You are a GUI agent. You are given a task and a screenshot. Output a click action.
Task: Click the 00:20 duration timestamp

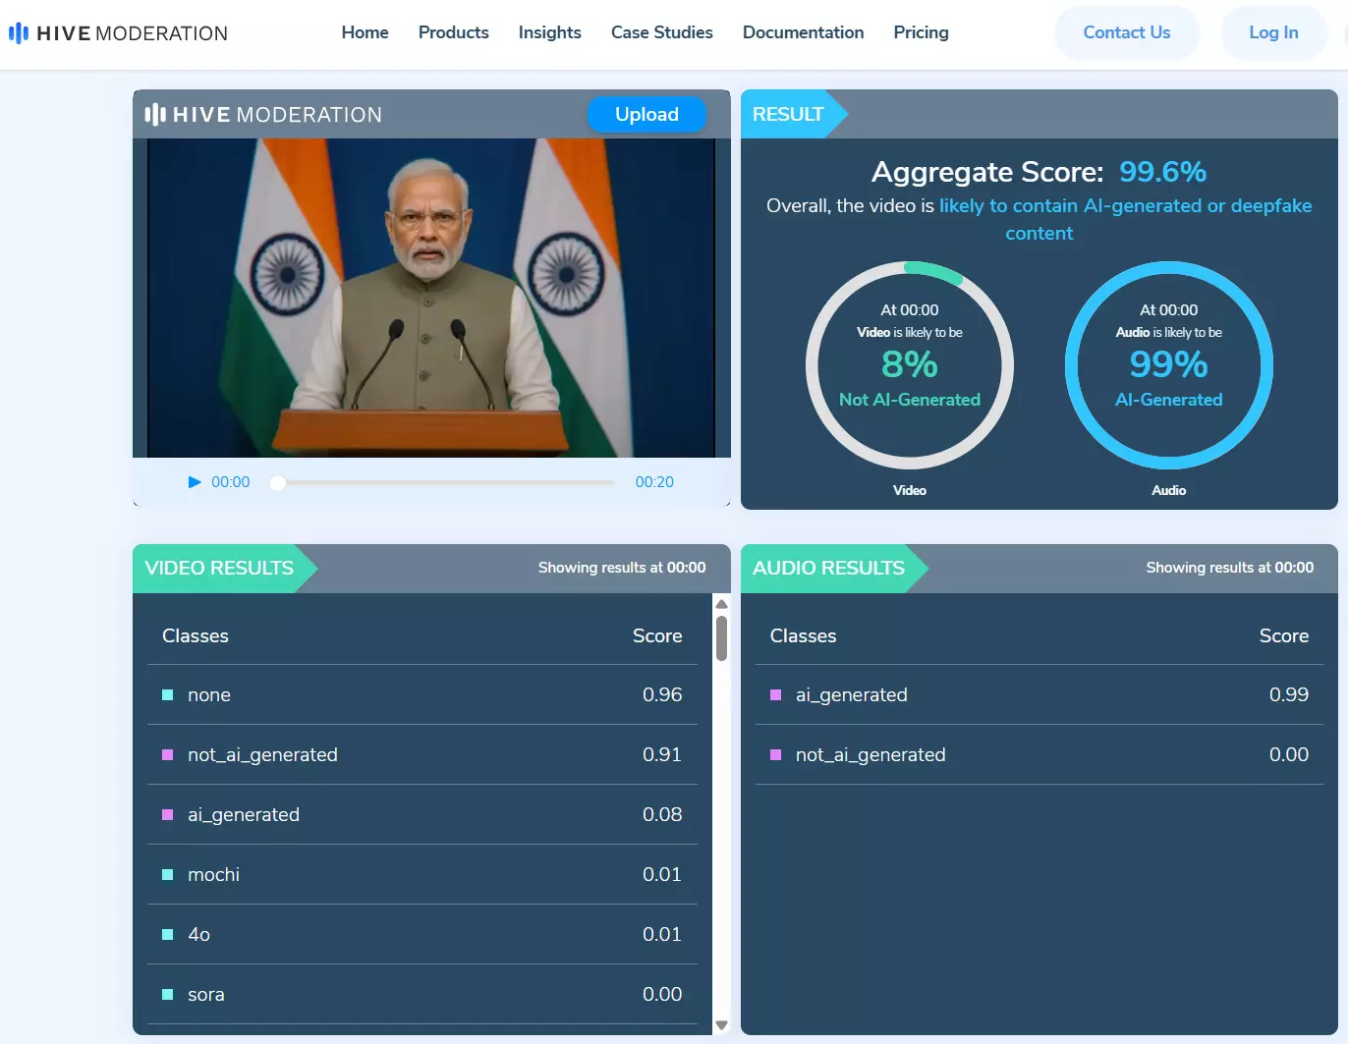click(654, 482)
